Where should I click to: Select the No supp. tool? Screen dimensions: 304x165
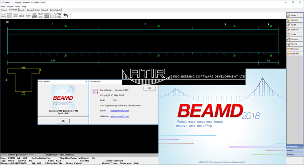click(294, 49)
